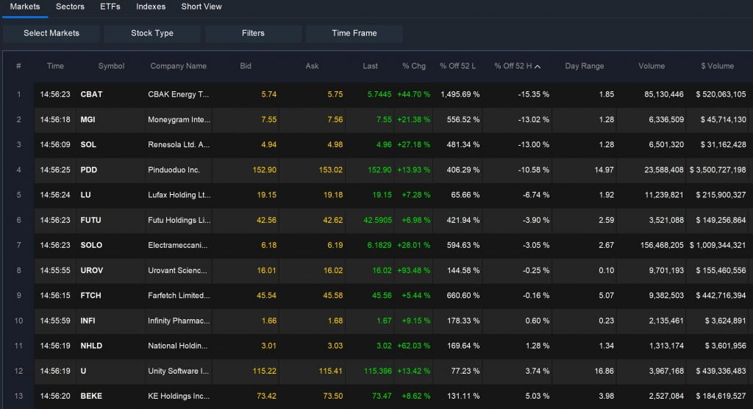Open the ETFs tab
The height and width of the screenshot is (409, 753).
(110, 7)
